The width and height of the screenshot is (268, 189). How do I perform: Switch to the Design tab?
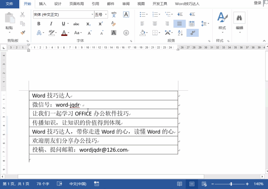point(58,4)
